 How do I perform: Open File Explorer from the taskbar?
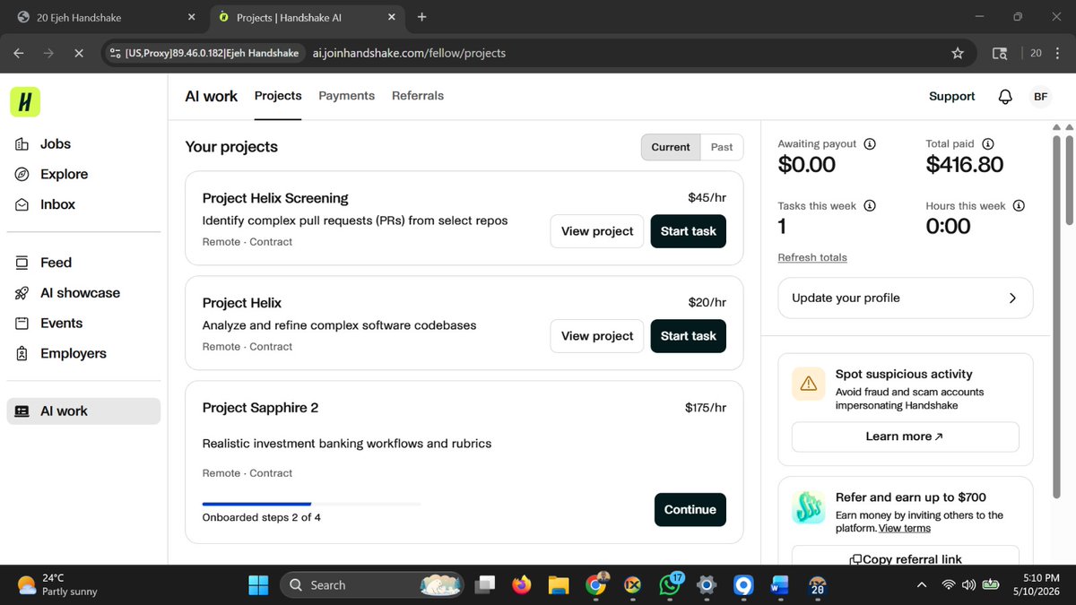click(x=559, y=585)
